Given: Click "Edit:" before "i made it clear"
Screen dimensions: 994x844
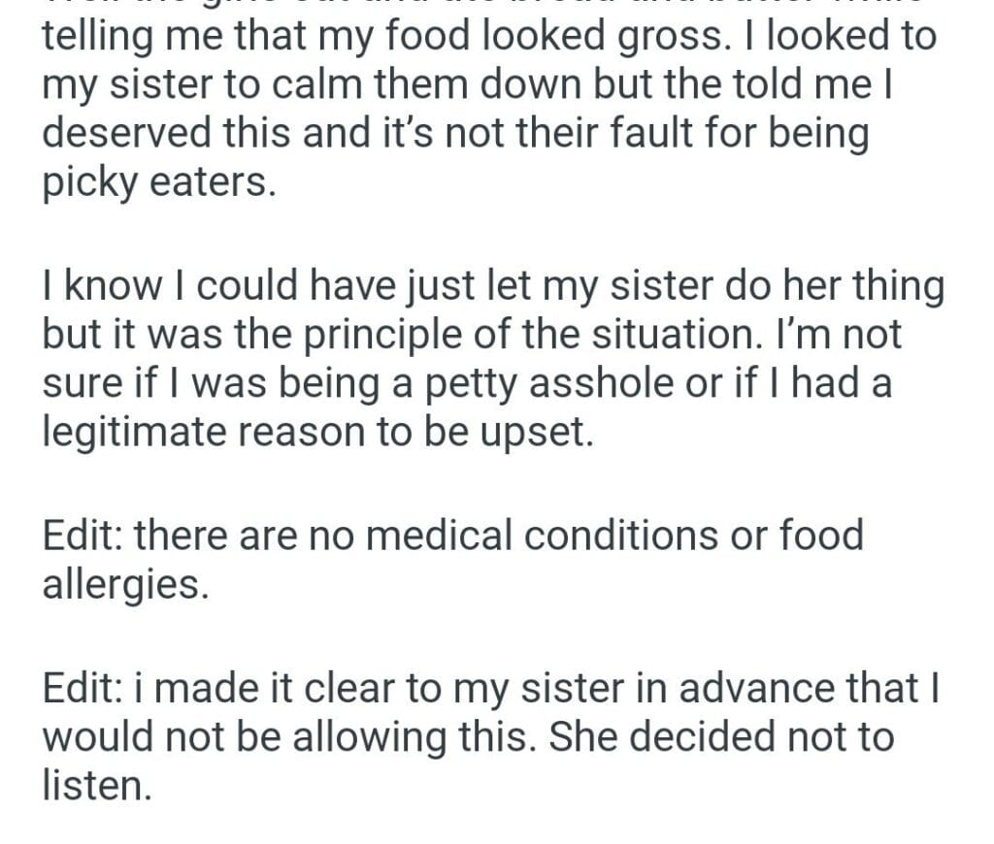Looking at the screenshot, I should pyautogui.click(x=84, y=689).
